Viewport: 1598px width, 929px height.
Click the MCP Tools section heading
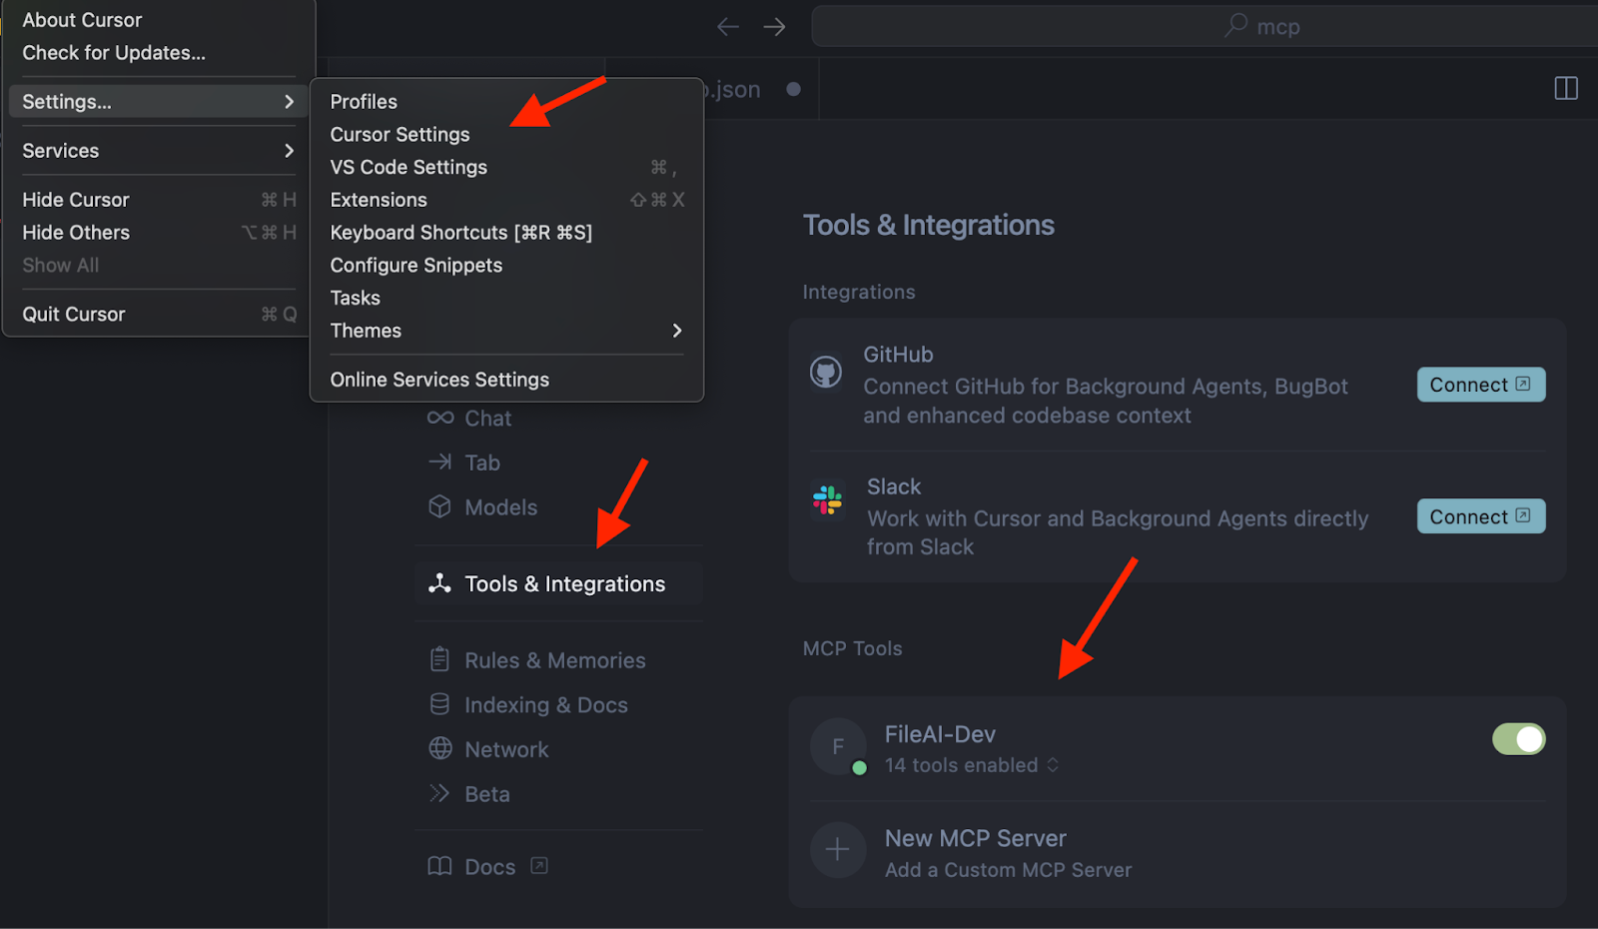pyautogui.click(x=852, y=648)
